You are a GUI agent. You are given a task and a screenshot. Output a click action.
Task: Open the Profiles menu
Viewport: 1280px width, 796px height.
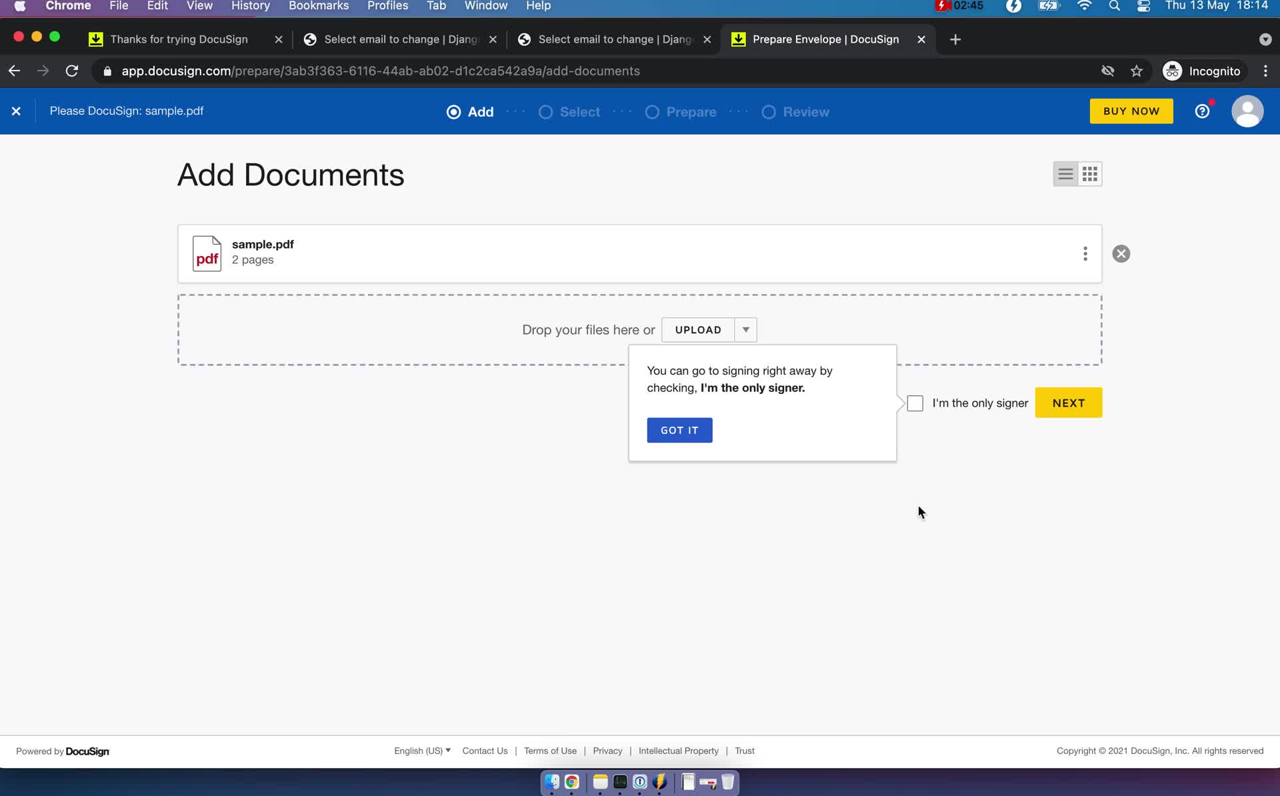[387, 6]
